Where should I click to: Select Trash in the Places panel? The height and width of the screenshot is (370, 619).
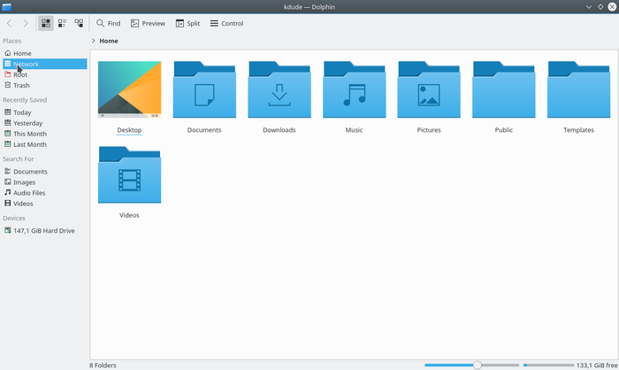click(21, 85)
